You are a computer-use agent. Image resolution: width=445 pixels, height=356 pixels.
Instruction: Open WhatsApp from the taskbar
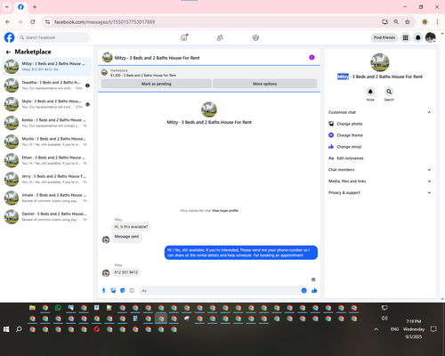click(58, 308)
